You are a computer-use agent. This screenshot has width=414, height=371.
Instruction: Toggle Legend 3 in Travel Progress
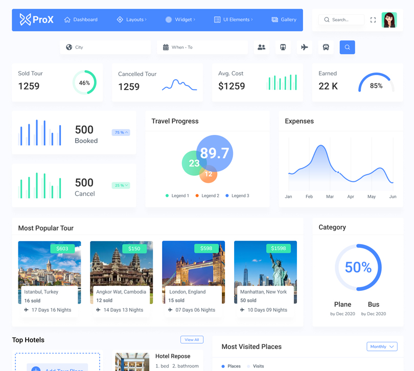coord(237,196)
